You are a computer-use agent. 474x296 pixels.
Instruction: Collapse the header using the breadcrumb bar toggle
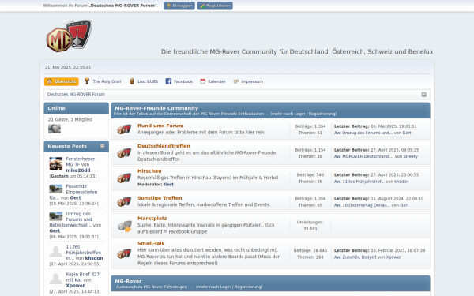(423, 95)
